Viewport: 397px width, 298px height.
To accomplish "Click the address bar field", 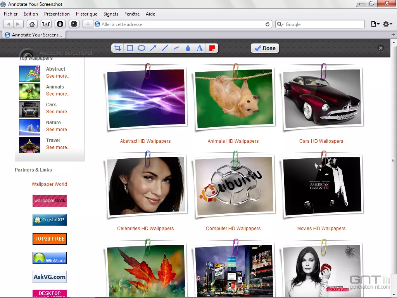I will pyautogui.click(x=182, y=24).
